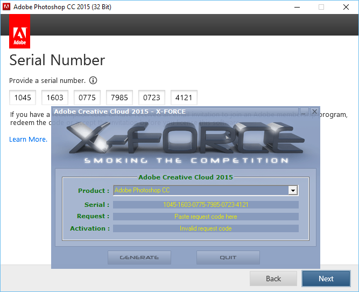Click the Adobe title bar app icon
This screenshot has height=292, width=359.
[x=6, y=7]
